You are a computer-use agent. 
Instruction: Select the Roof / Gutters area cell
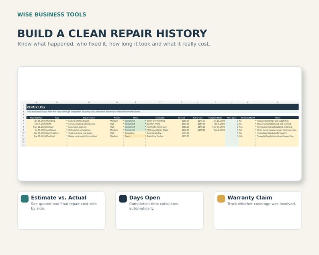pos(57,133)
